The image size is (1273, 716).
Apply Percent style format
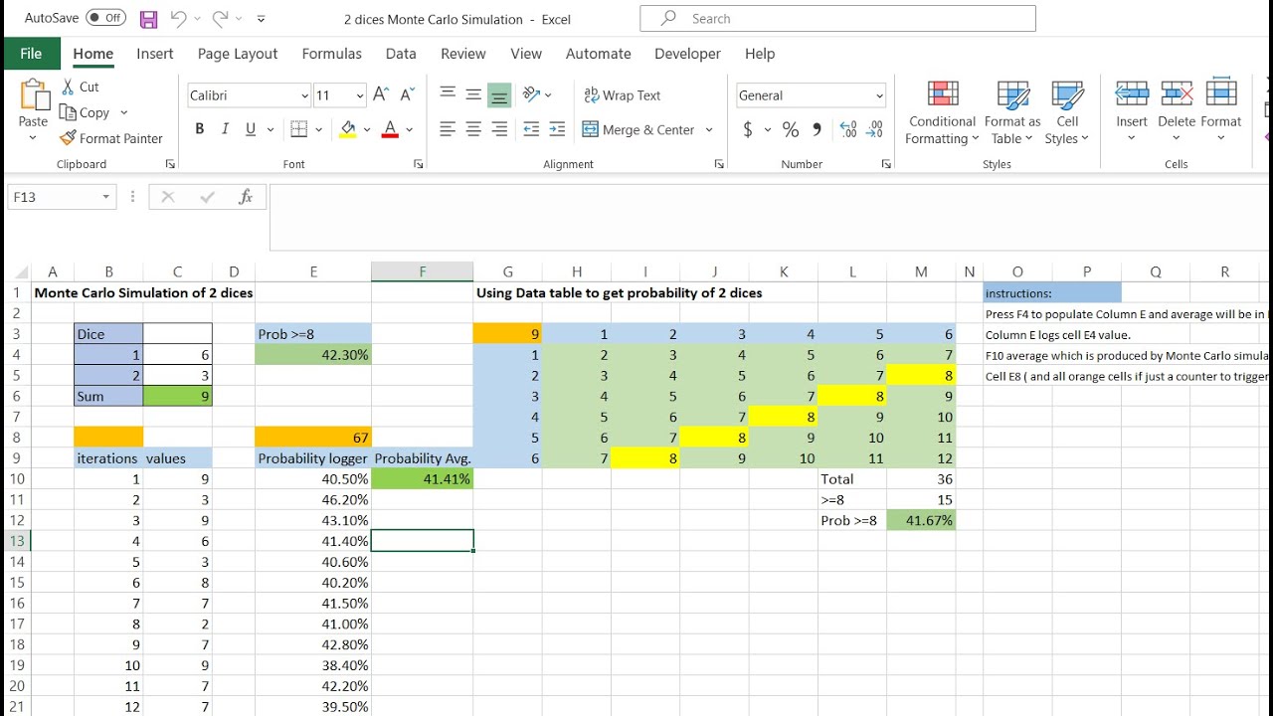[x=791, y=129]
